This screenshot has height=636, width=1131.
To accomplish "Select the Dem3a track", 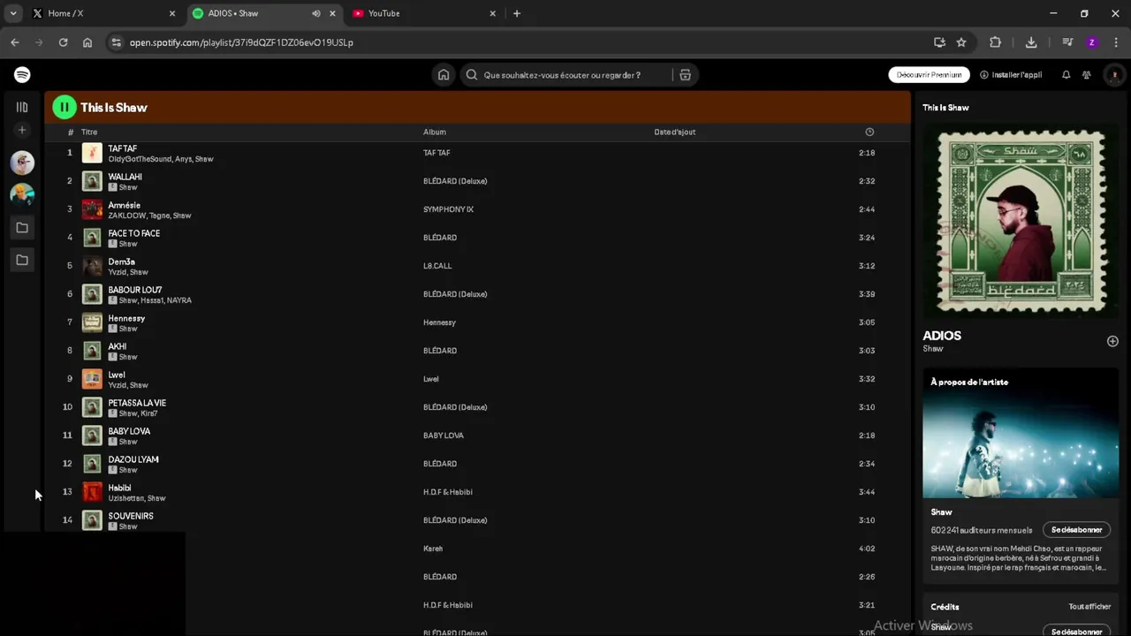I will click(x=477, y=266).
